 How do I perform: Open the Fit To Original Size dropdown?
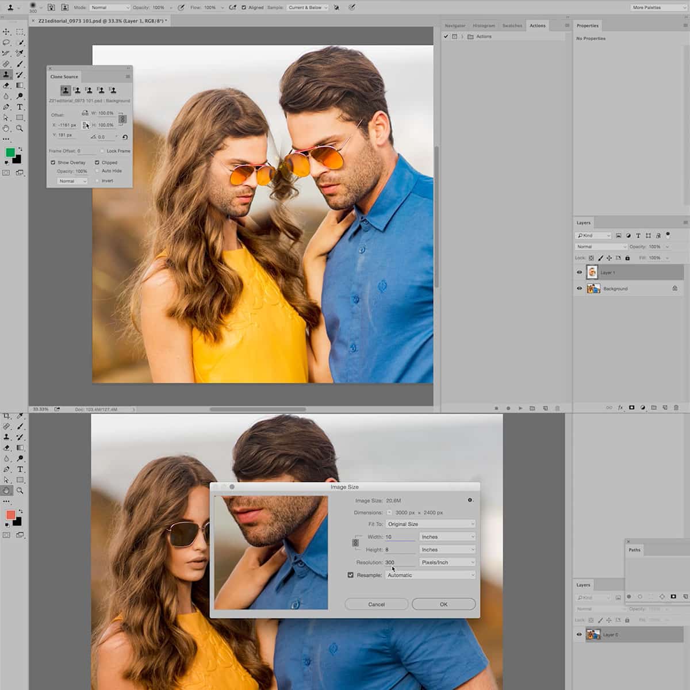point(431,524)
